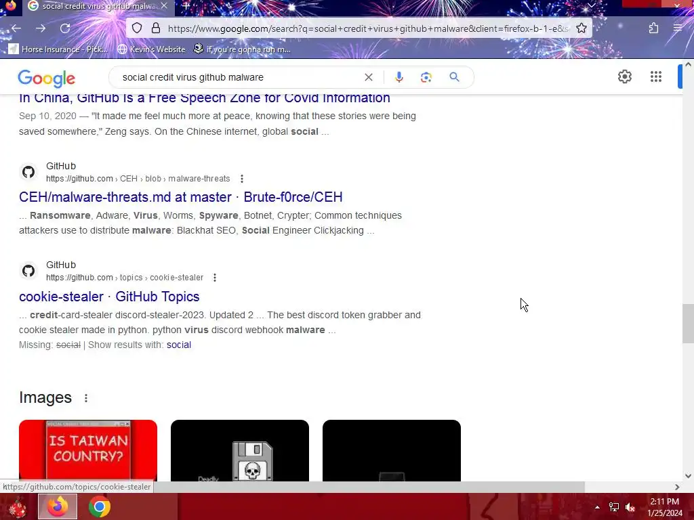
Task: Expand the list all tabs chevron
Action: (591, 5)
